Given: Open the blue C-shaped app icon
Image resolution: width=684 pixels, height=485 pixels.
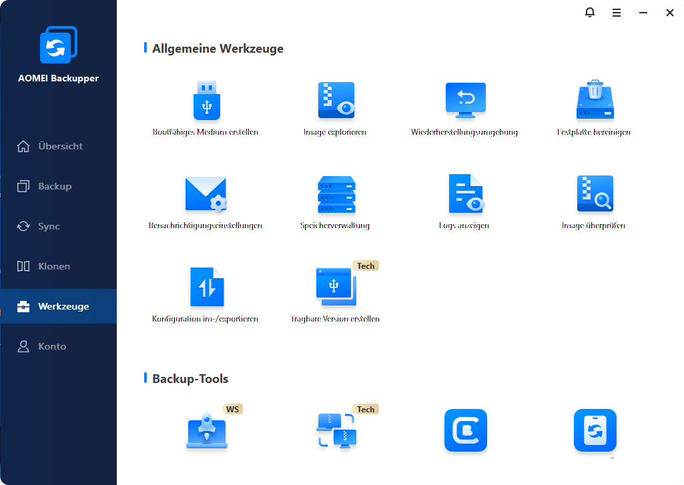Looking at the screenshot, I should tap(465, 430).
